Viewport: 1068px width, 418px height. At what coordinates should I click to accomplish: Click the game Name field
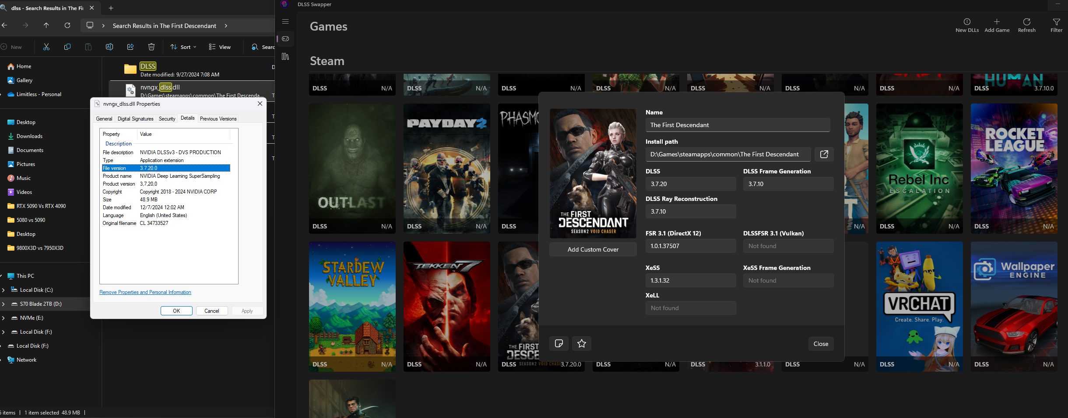pos(738,125)
